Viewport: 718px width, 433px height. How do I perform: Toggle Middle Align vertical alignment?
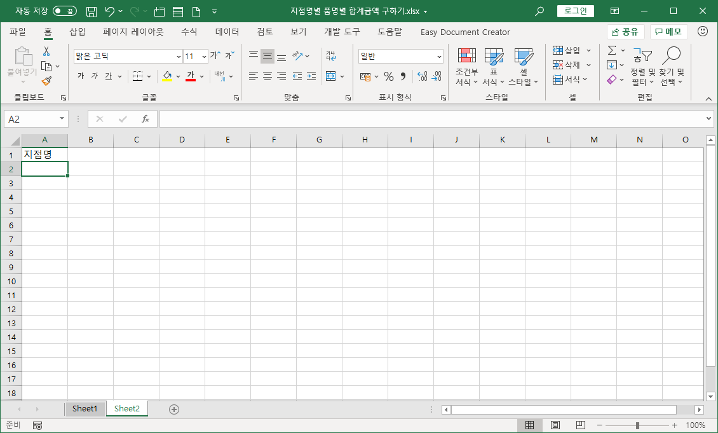(x=268, y=56)
